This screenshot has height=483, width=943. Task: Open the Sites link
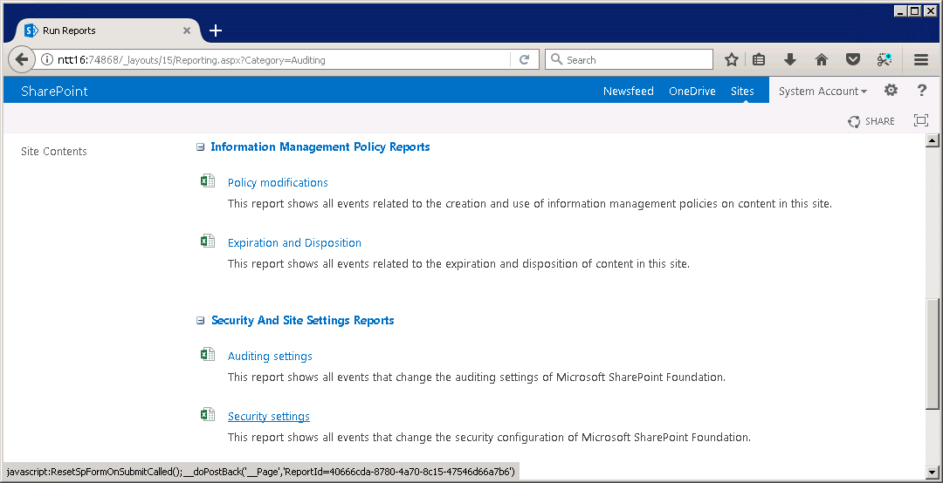tap(742, 92)
